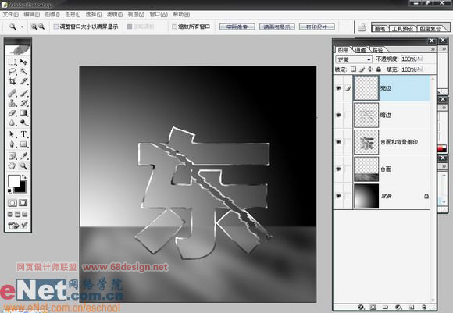Select the Path Selection tool

pyautogui.click(x=12, y=134)
